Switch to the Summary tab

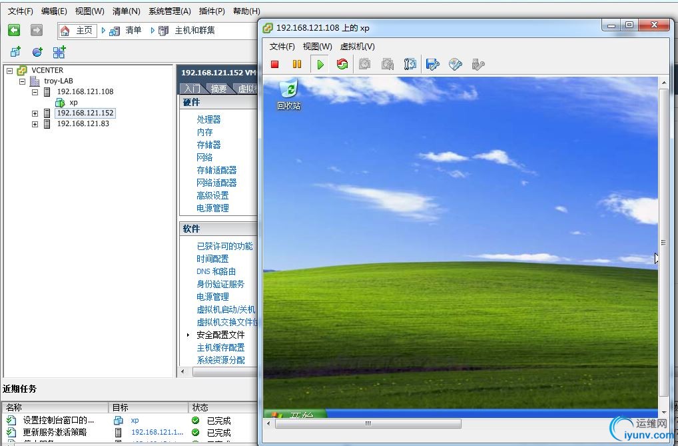coord(219,89)
